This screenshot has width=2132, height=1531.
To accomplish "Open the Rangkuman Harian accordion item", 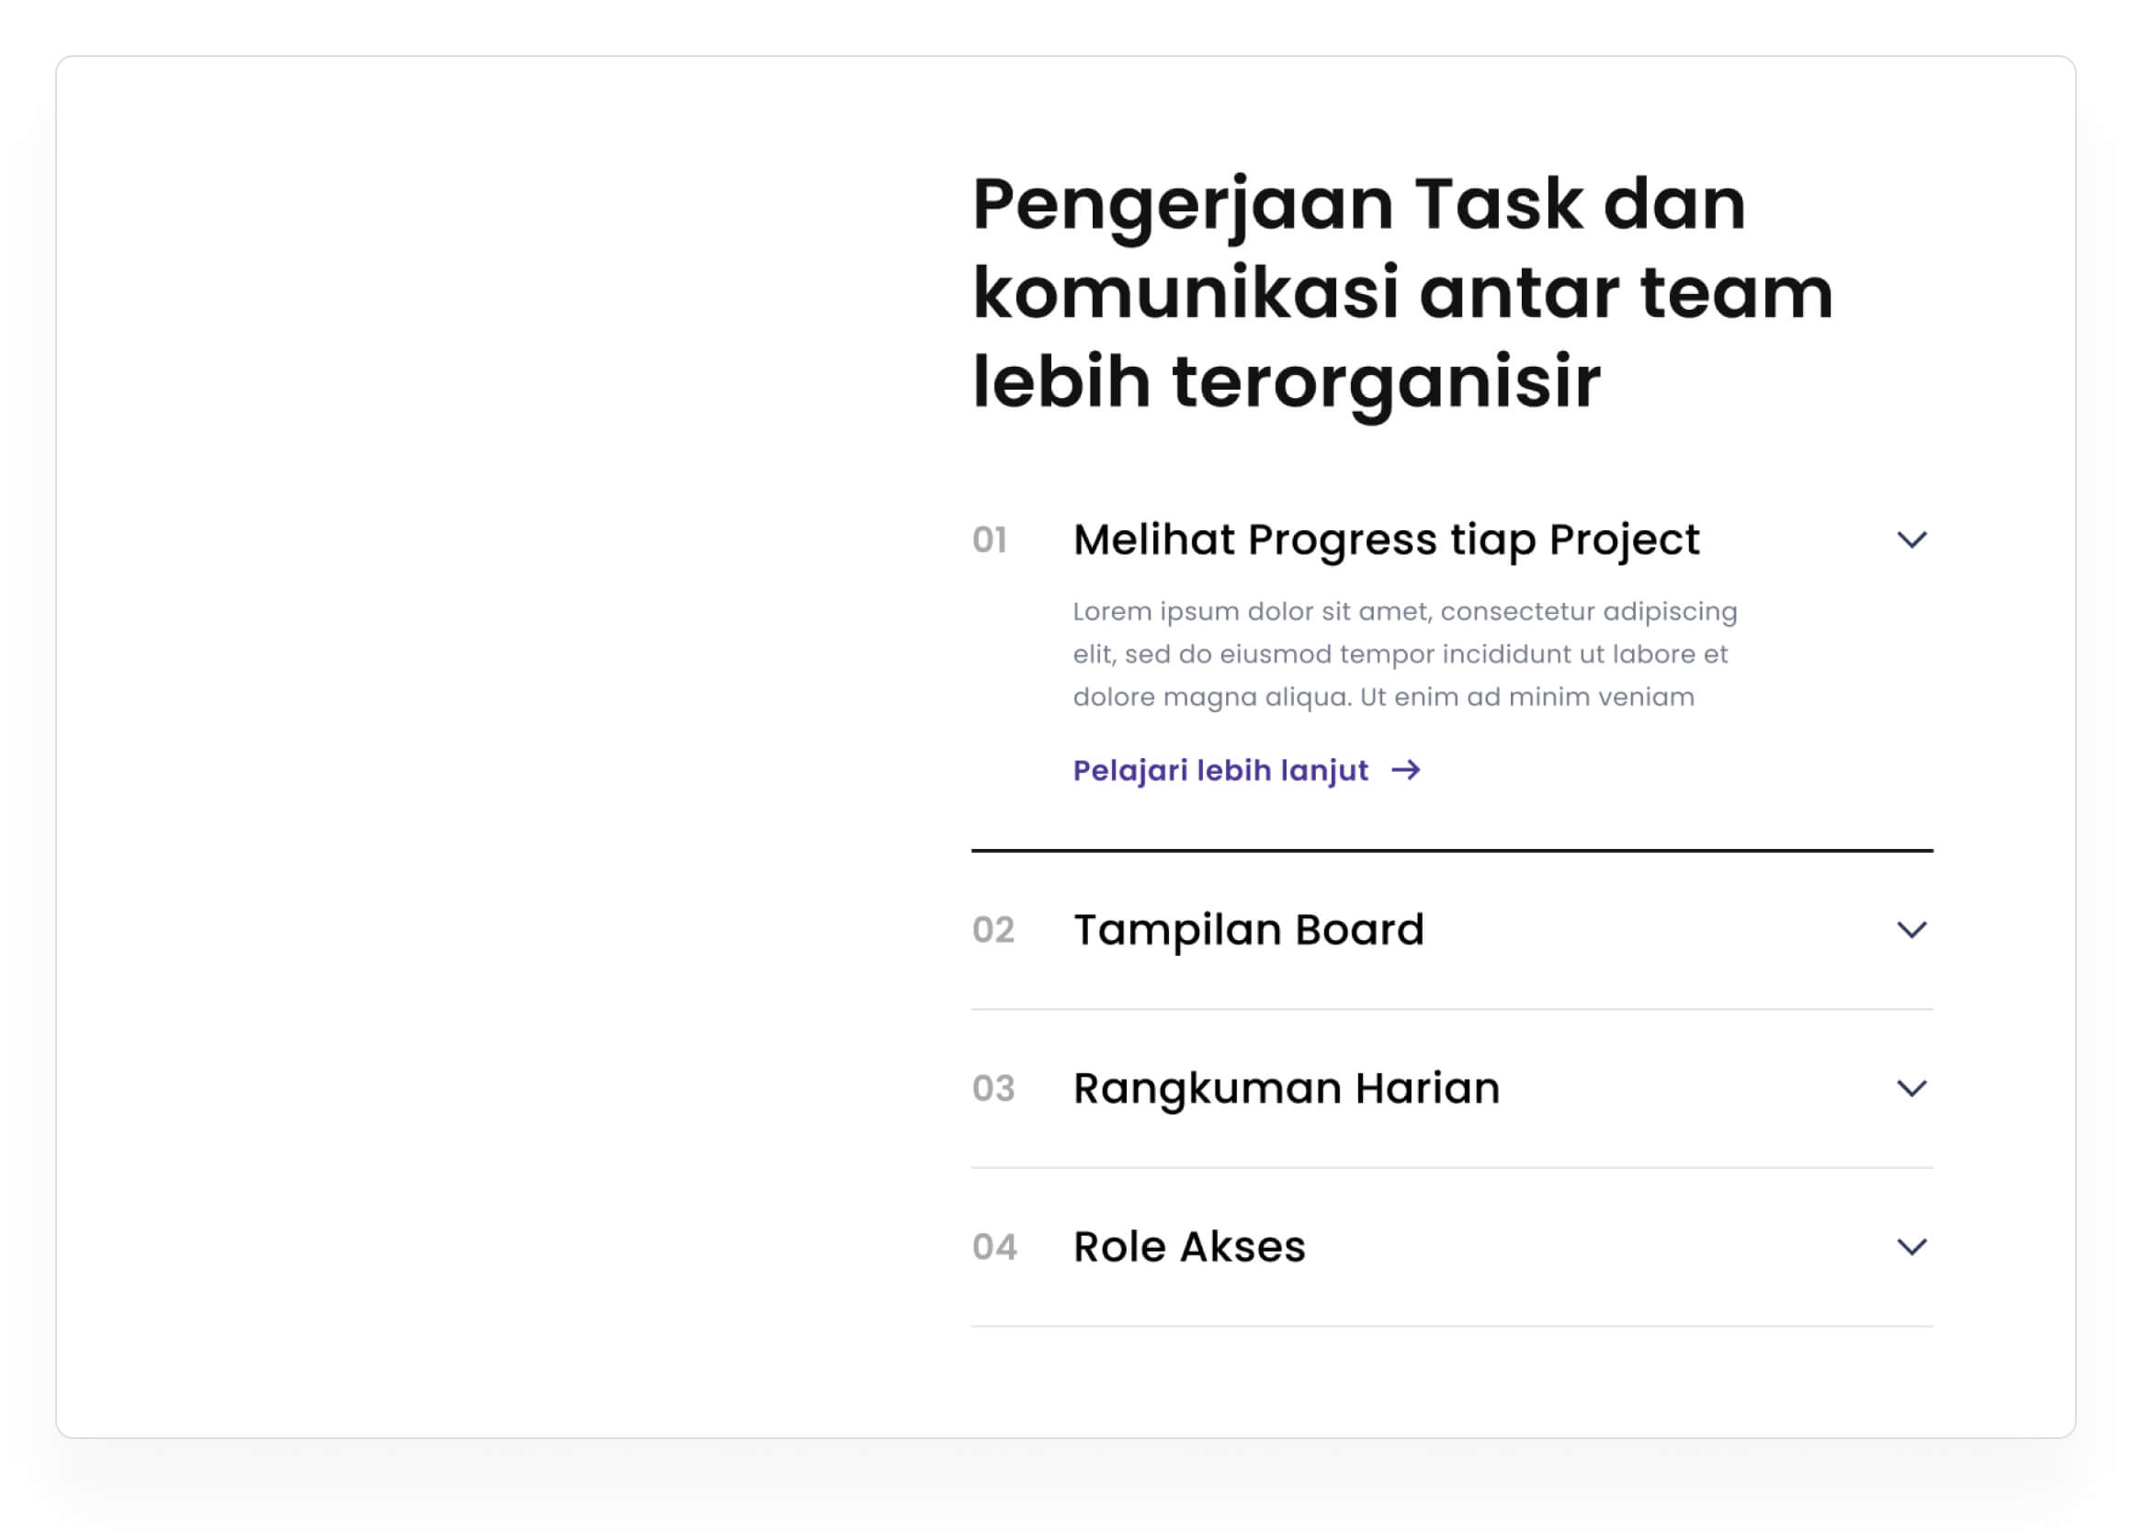I will (x=1286, y=1088).
